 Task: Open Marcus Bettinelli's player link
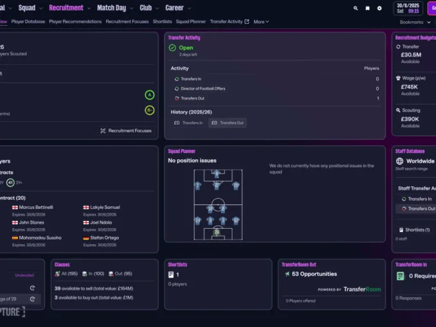pos(36,208)
